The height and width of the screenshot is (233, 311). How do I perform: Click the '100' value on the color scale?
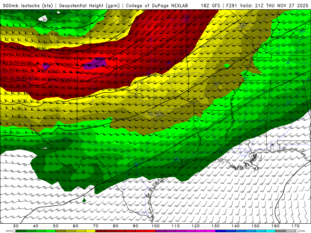[x=155, y=226]
